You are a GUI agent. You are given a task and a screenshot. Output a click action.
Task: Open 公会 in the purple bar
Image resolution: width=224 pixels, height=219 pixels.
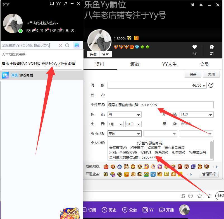point(130,210)
